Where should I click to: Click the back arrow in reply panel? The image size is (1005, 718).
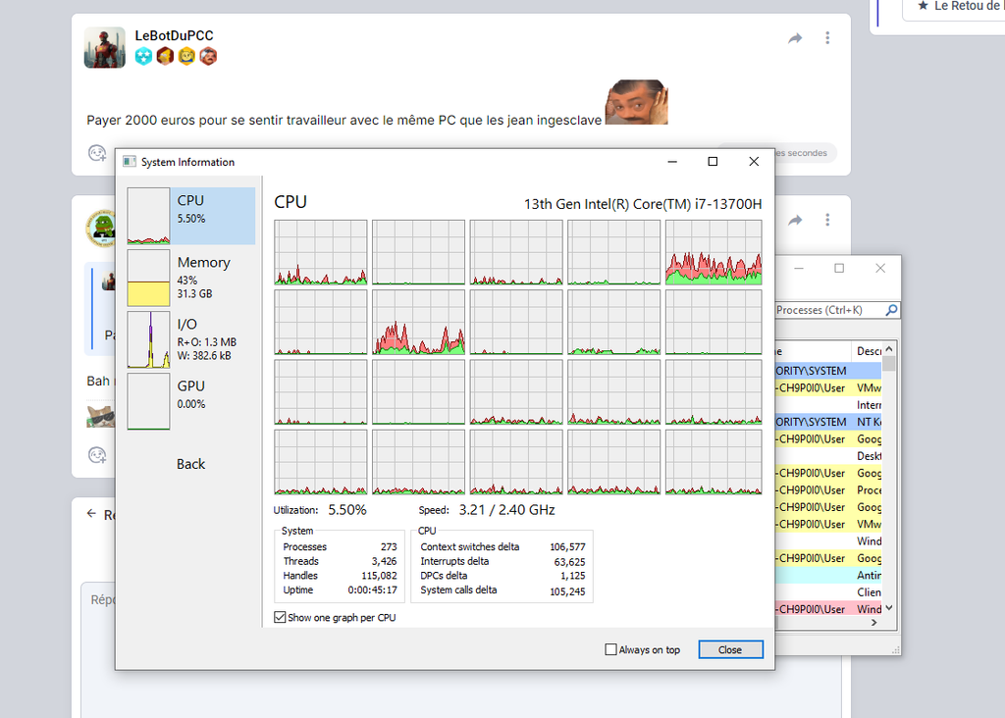91,514
